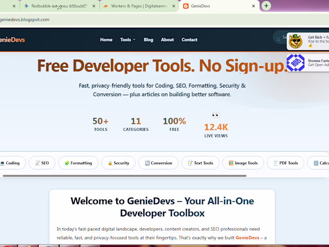Click the lock icon on Security pill
The width and height of the screenshot is (329, 247).
110,163
